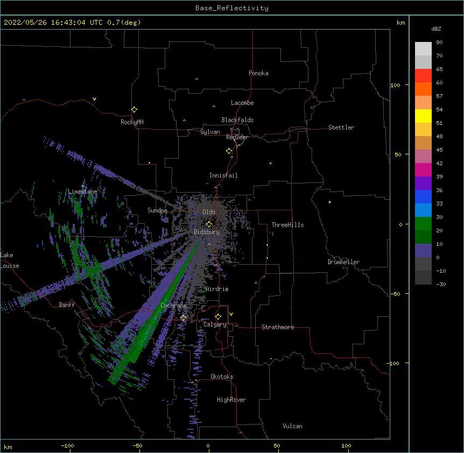The width and height of the screenshot is (464, 453).
Task: Click the Cochrane label
Action: [x=173, y=306]
